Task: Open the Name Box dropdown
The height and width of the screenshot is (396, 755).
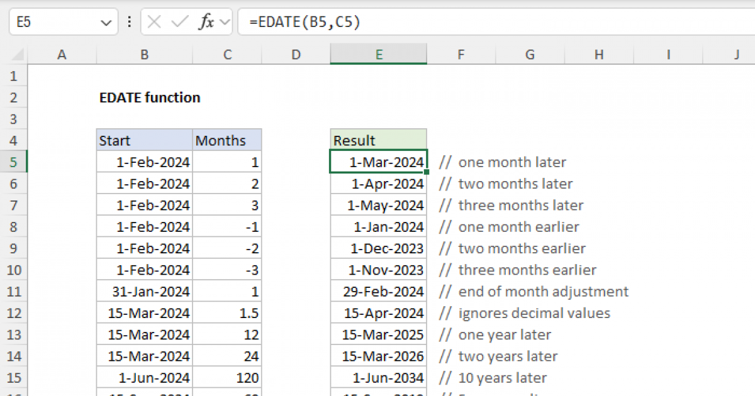Action: pos(107,21)
